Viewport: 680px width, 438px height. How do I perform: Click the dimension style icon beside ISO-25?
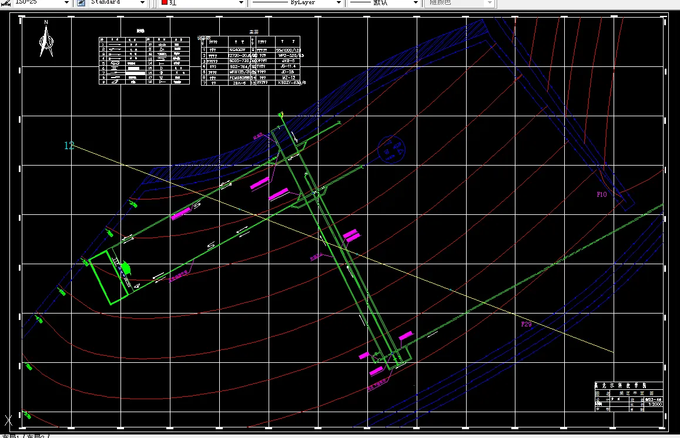5,2
